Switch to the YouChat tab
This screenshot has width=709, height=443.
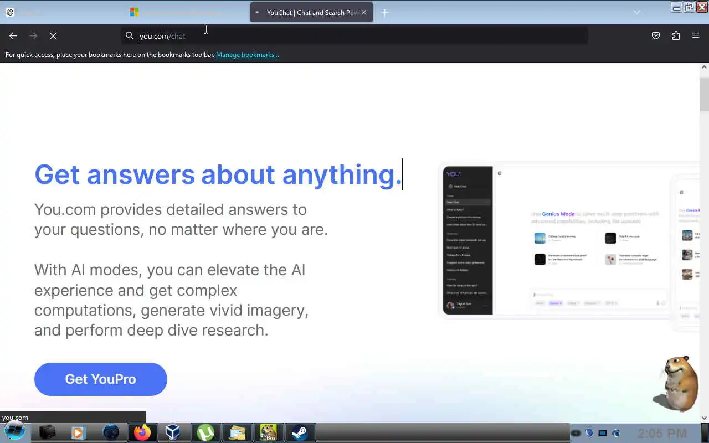311,12
